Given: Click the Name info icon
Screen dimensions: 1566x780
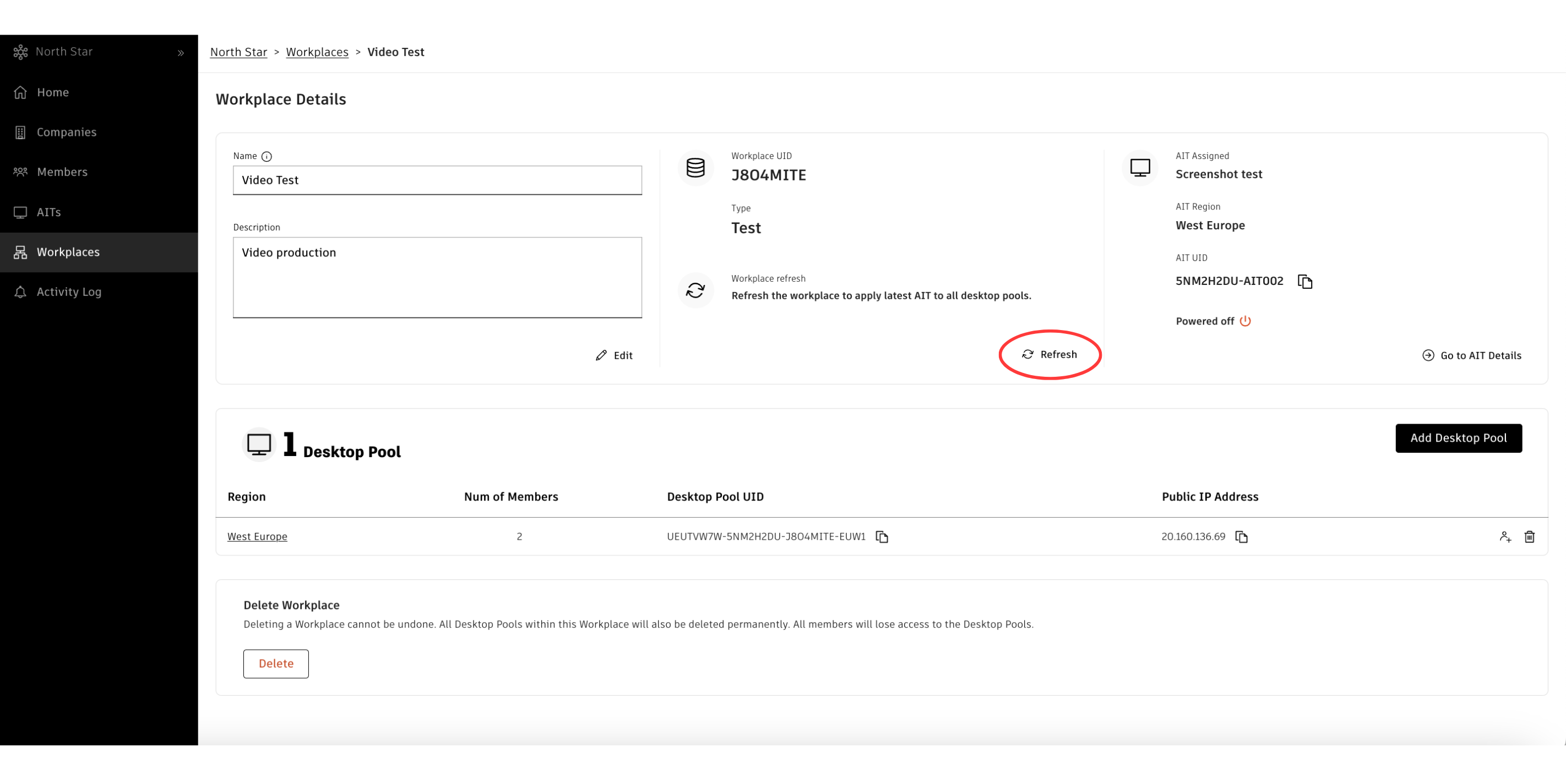Looking at the screenshot, I should [x=267, y=156].
